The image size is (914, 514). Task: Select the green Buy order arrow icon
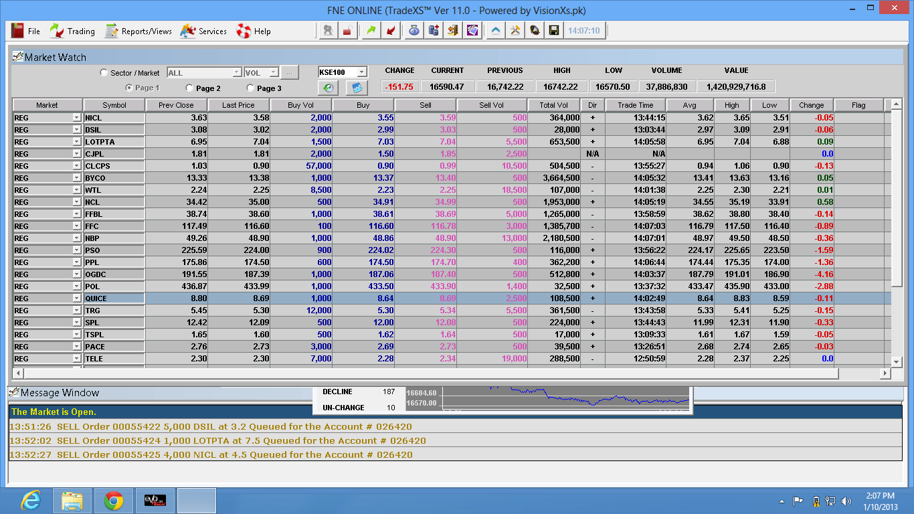coord(371,30)
